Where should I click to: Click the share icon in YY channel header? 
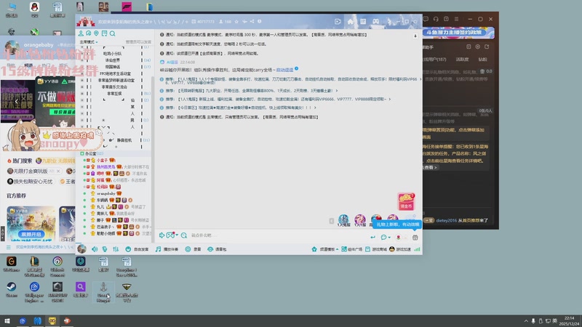click(252, 22)
